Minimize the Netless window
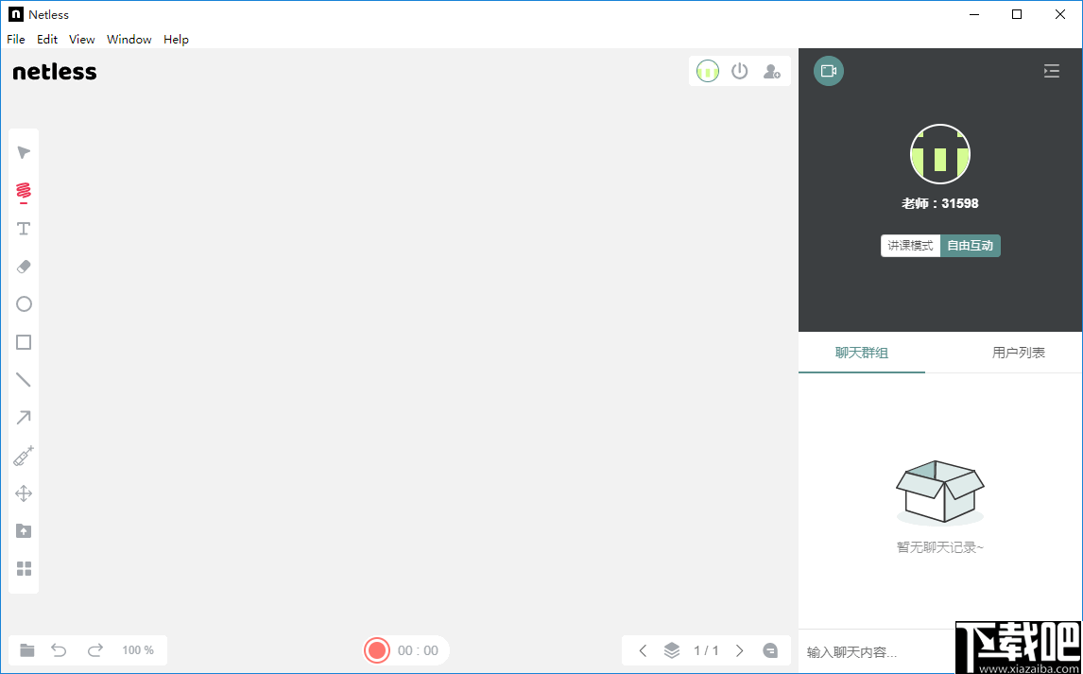 click(974, 14)
